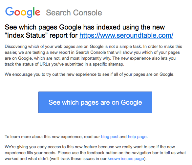The height and width of the screenshot is (165, 192).
Task: Open the help page link
Action: tap(137, 136)
